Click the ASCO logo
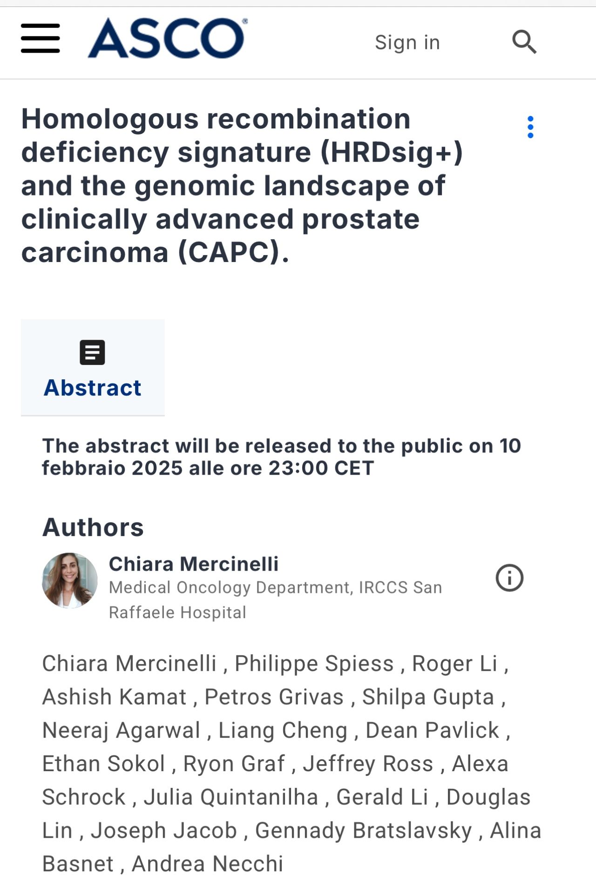596x895 pixels. click(x=168, y=38)
